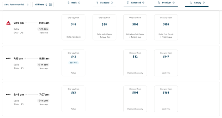Click the 1h 21m duration badge

(x=43, y=101)
